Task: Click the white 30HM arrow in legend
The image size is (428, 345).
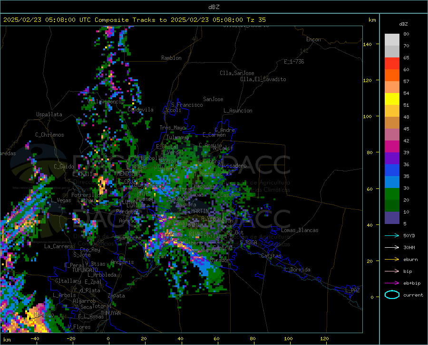Action: click(x=392, y=247)
